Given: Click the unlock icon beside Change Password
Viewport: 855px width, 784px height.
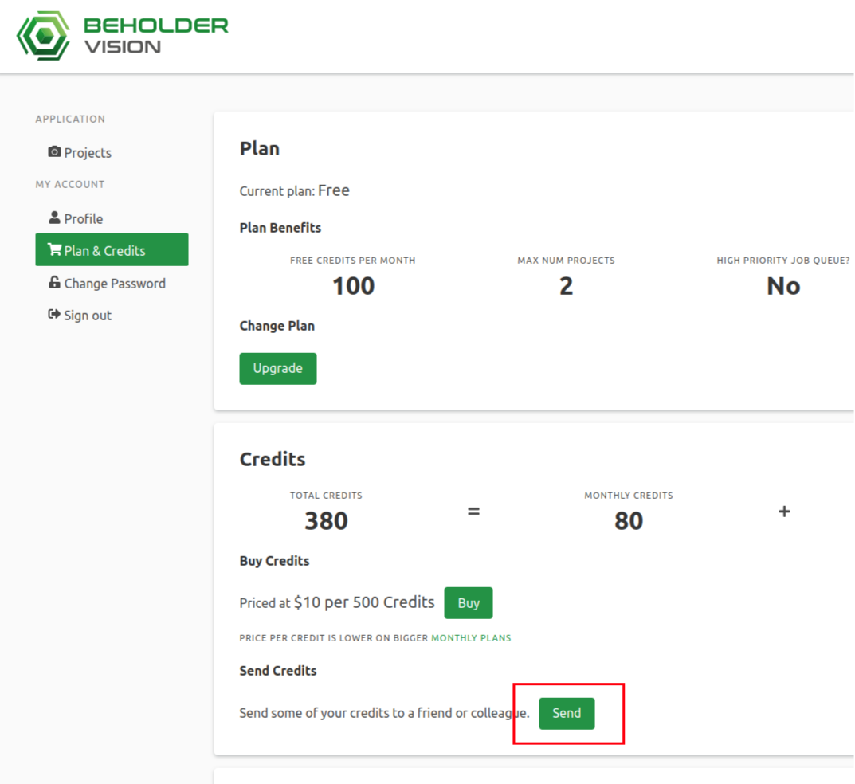Looking at the screenshot, I should tap(54, 282).
